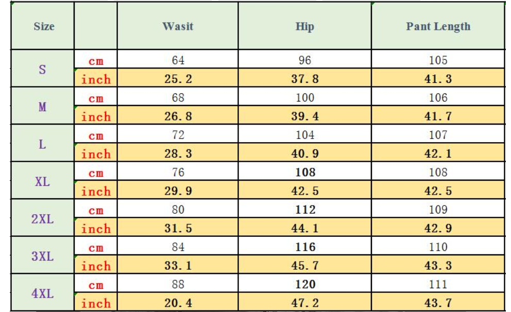Click the pant length 107 cell
Viewport: 511px width, 312px height.
438,135
